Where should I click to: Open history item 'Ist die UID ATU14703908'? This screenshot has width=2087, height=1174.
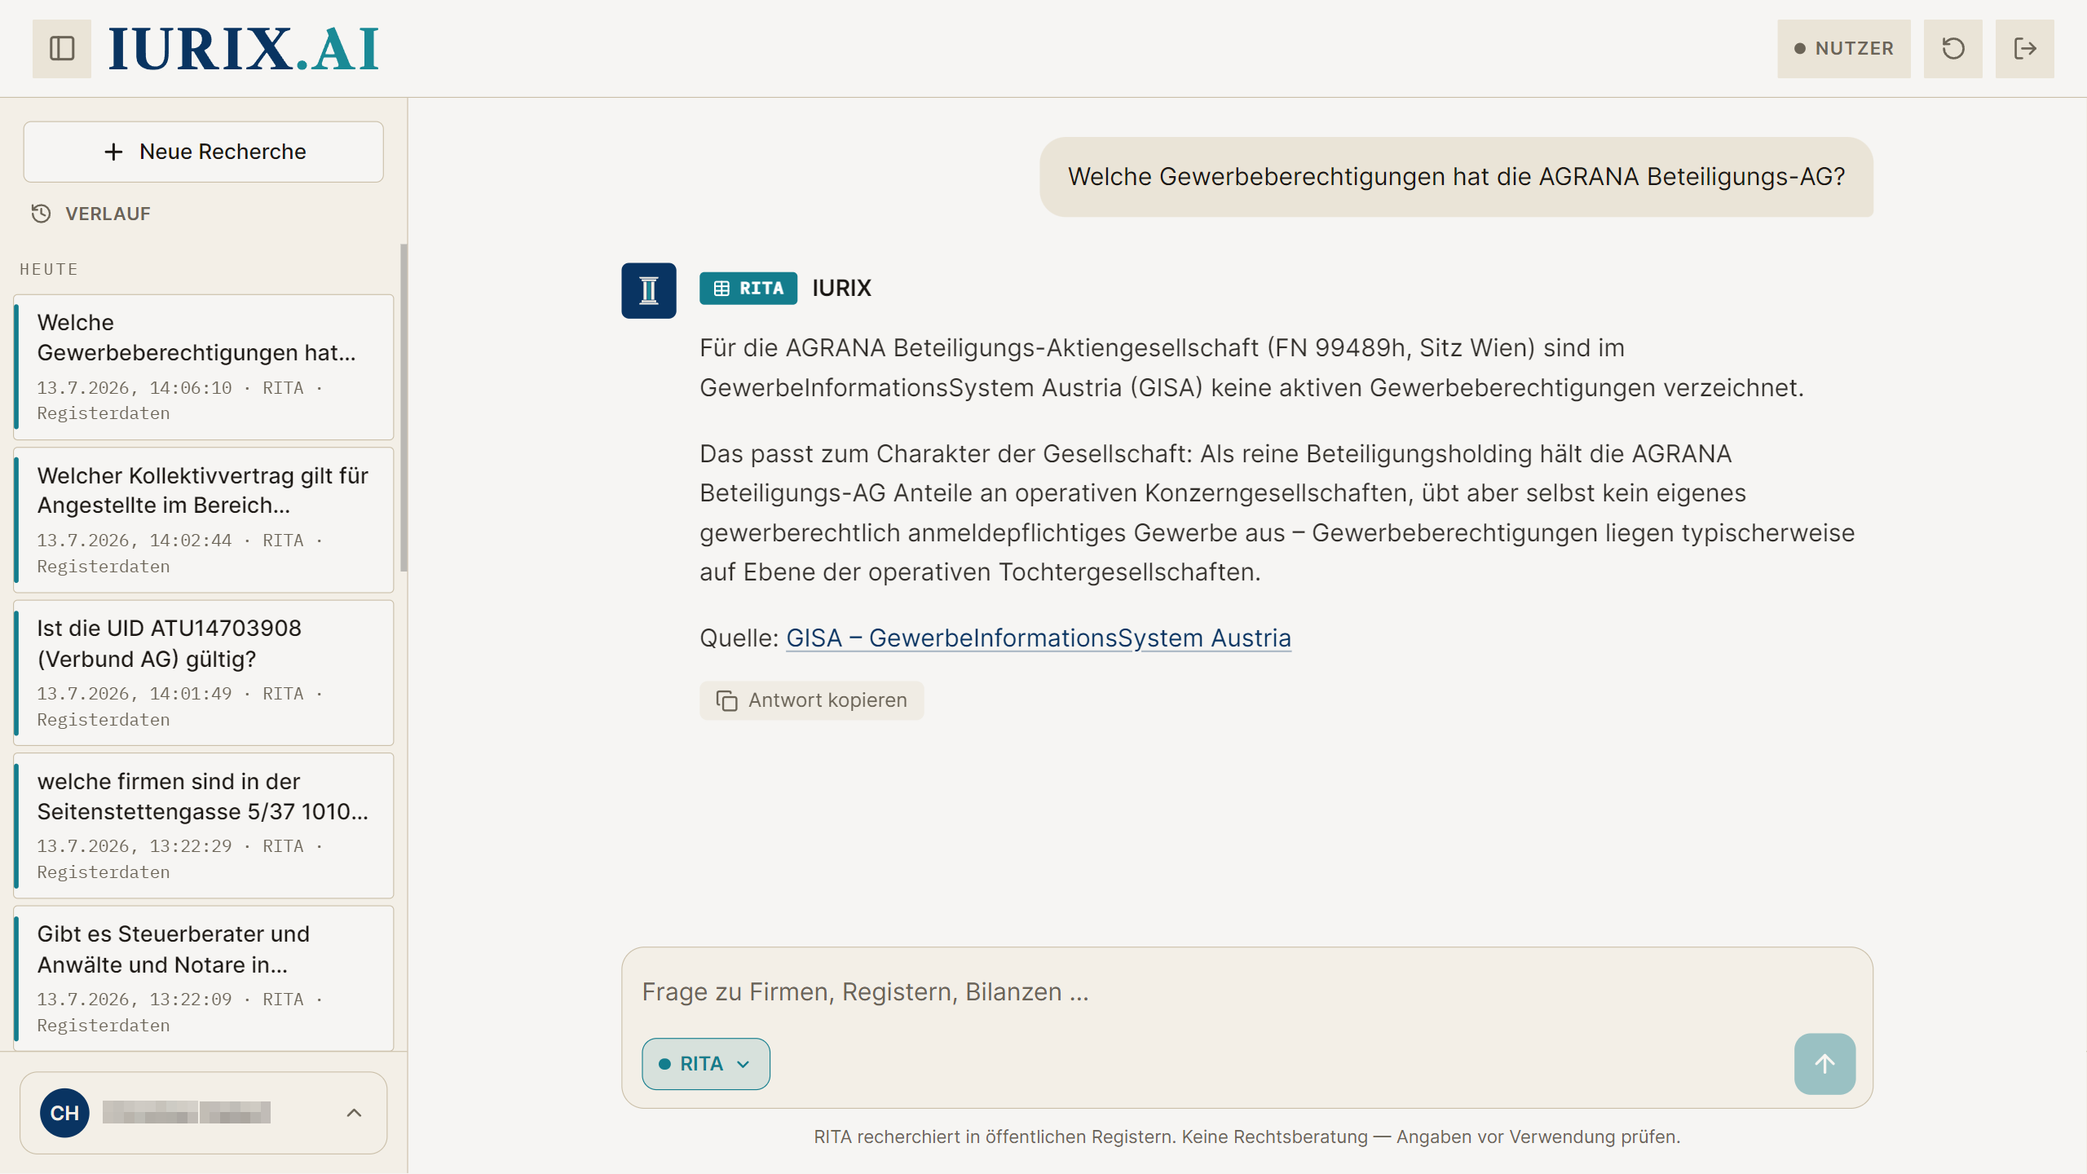[204, 673]
